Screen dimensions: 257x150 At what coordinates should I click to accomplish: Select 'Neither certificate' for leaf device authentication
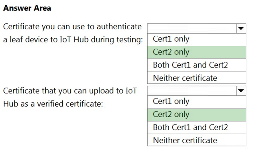(196, 78)
